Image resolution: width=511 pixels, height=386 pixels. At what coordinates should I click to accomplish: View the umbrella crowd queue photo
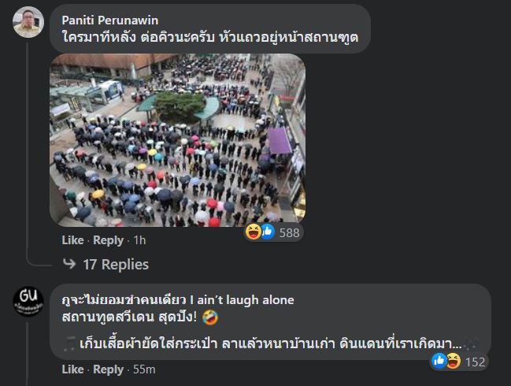(x=178, y=140)
